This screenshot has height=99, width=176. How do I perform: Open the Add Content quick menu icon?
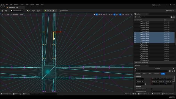tap(28, 11)
